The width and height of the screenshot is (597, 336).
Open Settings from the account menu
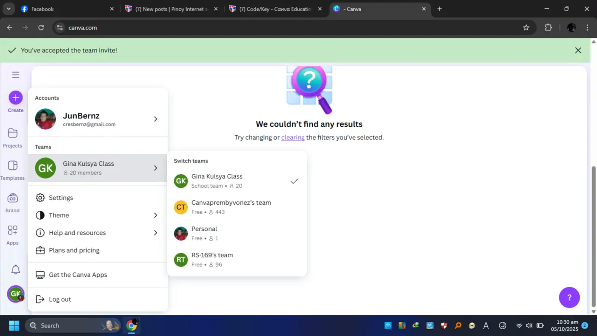(97, 198)
